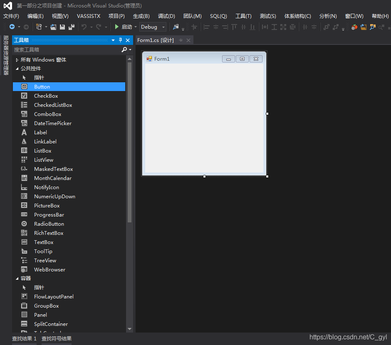
Task: Click the Navigate Backward arrow icon
Action: pyautogui.click(x=12, y=27)
